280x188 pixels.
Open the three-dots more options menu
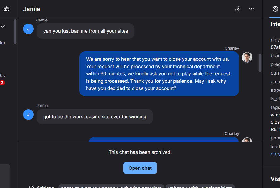point(251,9)
